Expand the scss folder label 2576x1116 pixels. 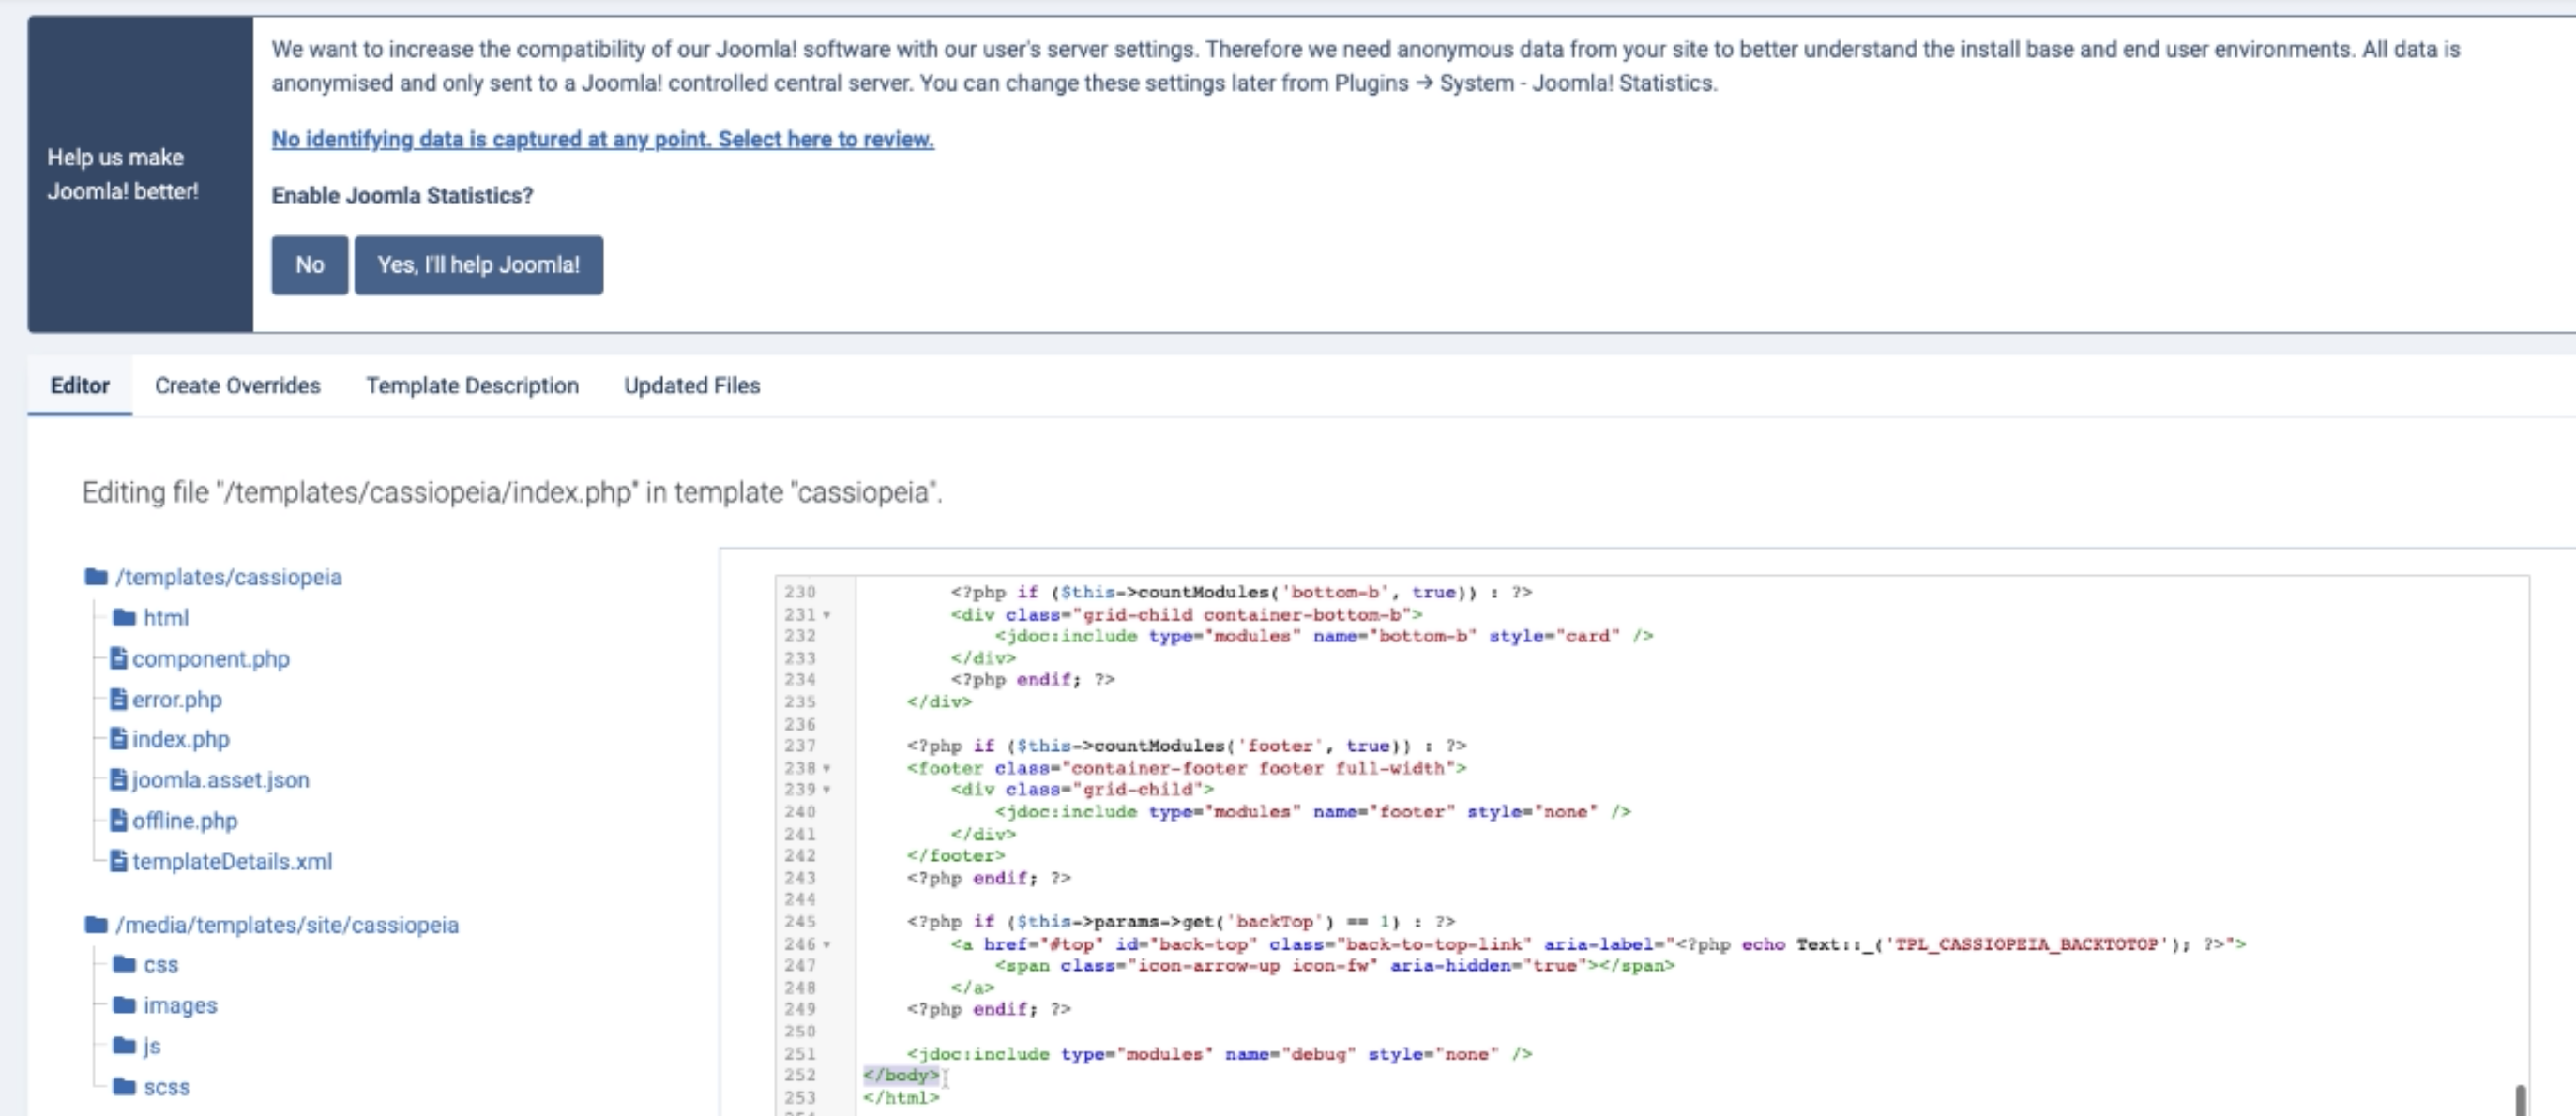167,1087
